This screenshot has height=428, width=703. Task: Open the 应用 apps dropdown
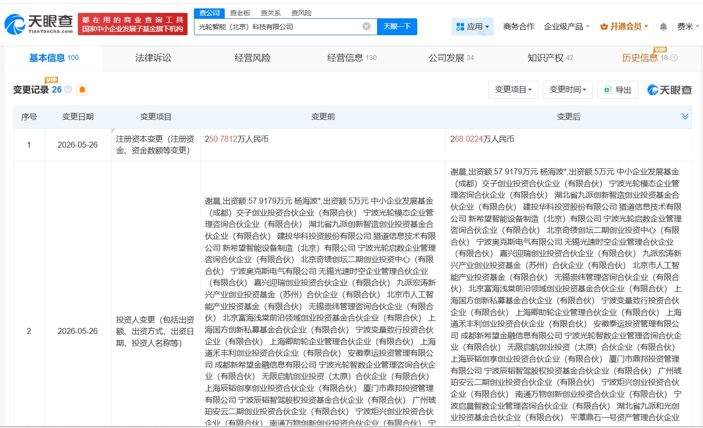pos(472,27)
